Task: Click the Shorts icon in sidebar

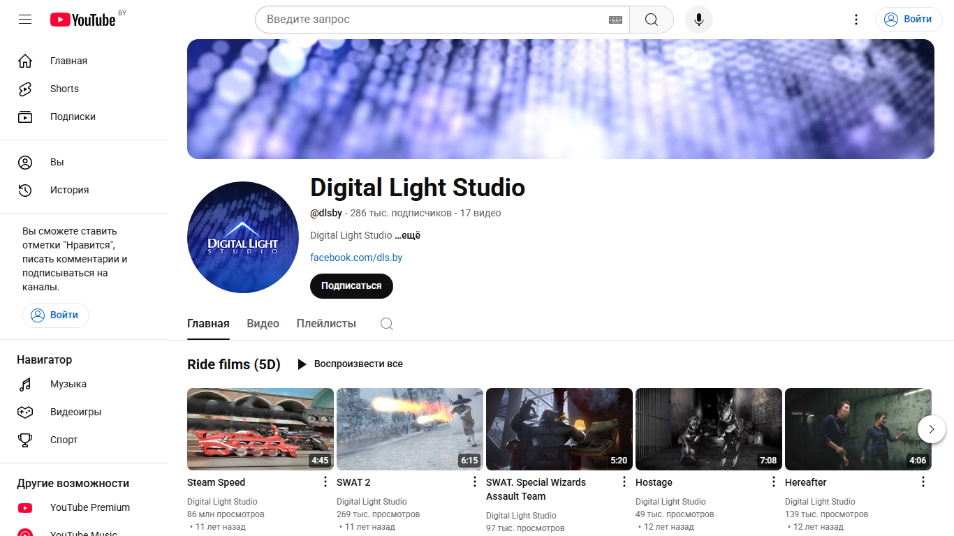Action: [25, 89]
